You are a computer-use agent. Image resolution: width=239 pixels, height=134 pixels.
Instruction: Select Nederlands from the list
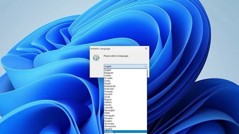coord(125,86)
